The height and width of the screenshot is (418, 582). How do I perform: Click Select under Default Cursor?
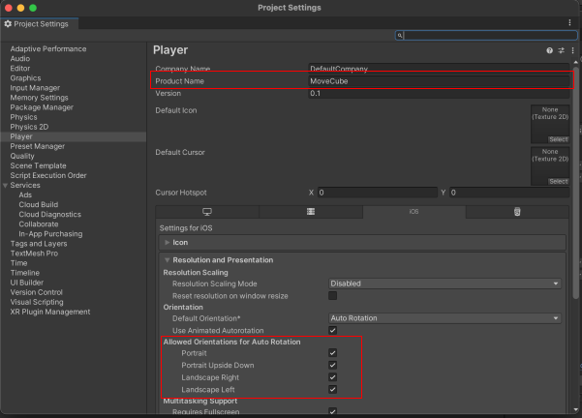(558, 181)
